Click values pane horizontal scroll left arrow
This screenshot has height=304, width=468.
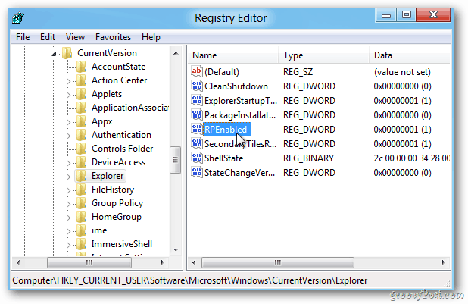pos(194,262)
